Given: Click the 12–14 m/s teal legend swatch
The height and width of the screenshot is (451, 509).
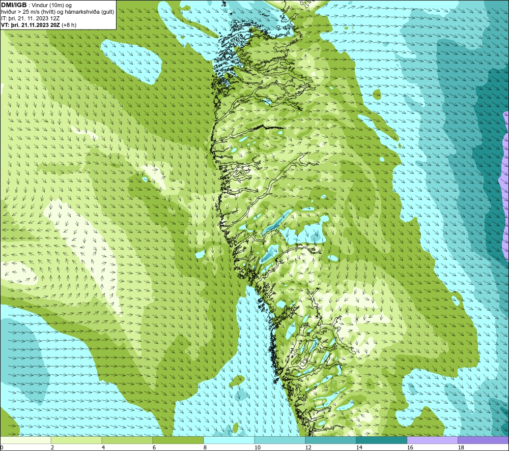Looking at the screenshot, I should click(x=330, y=440).
